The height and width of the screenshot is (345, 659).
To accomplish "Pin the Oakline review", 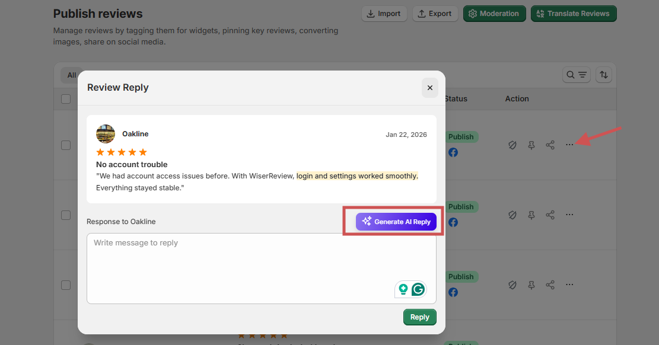I will [x=531, y=144].
